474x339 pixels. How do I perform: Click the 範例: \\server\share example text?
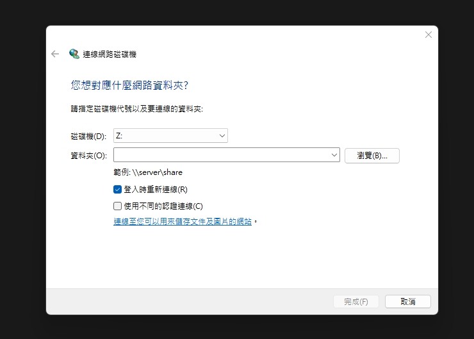coord(148,172)
